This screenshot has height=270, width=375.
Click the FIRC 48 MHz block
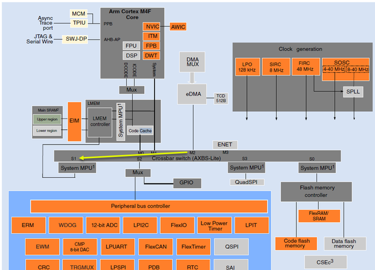pyautogui.click(x=306, y=66)
